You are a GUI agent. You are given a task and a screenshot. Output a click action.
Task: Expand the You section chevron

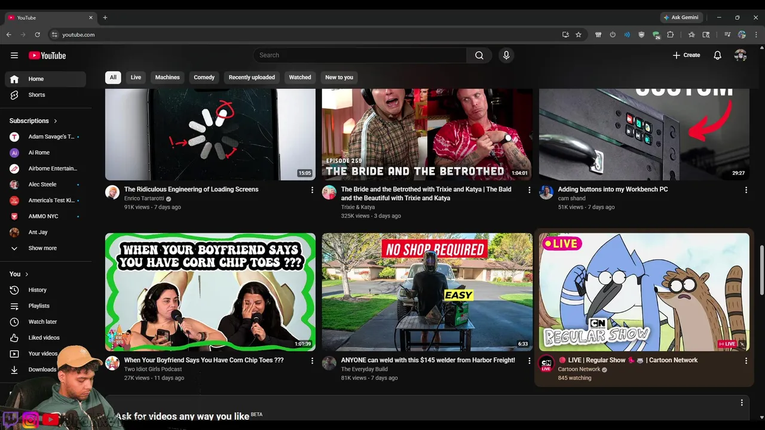(x=27, y=274)
